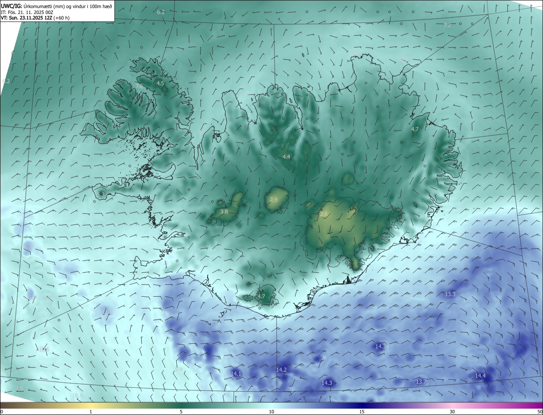543x415 pixels.
Task: Click the 14.2 value label
Action: [281, 370]
